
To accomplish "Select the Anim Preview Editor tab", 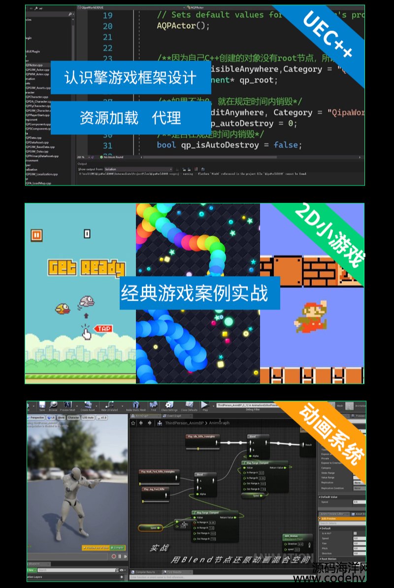I will click(335, 514).
